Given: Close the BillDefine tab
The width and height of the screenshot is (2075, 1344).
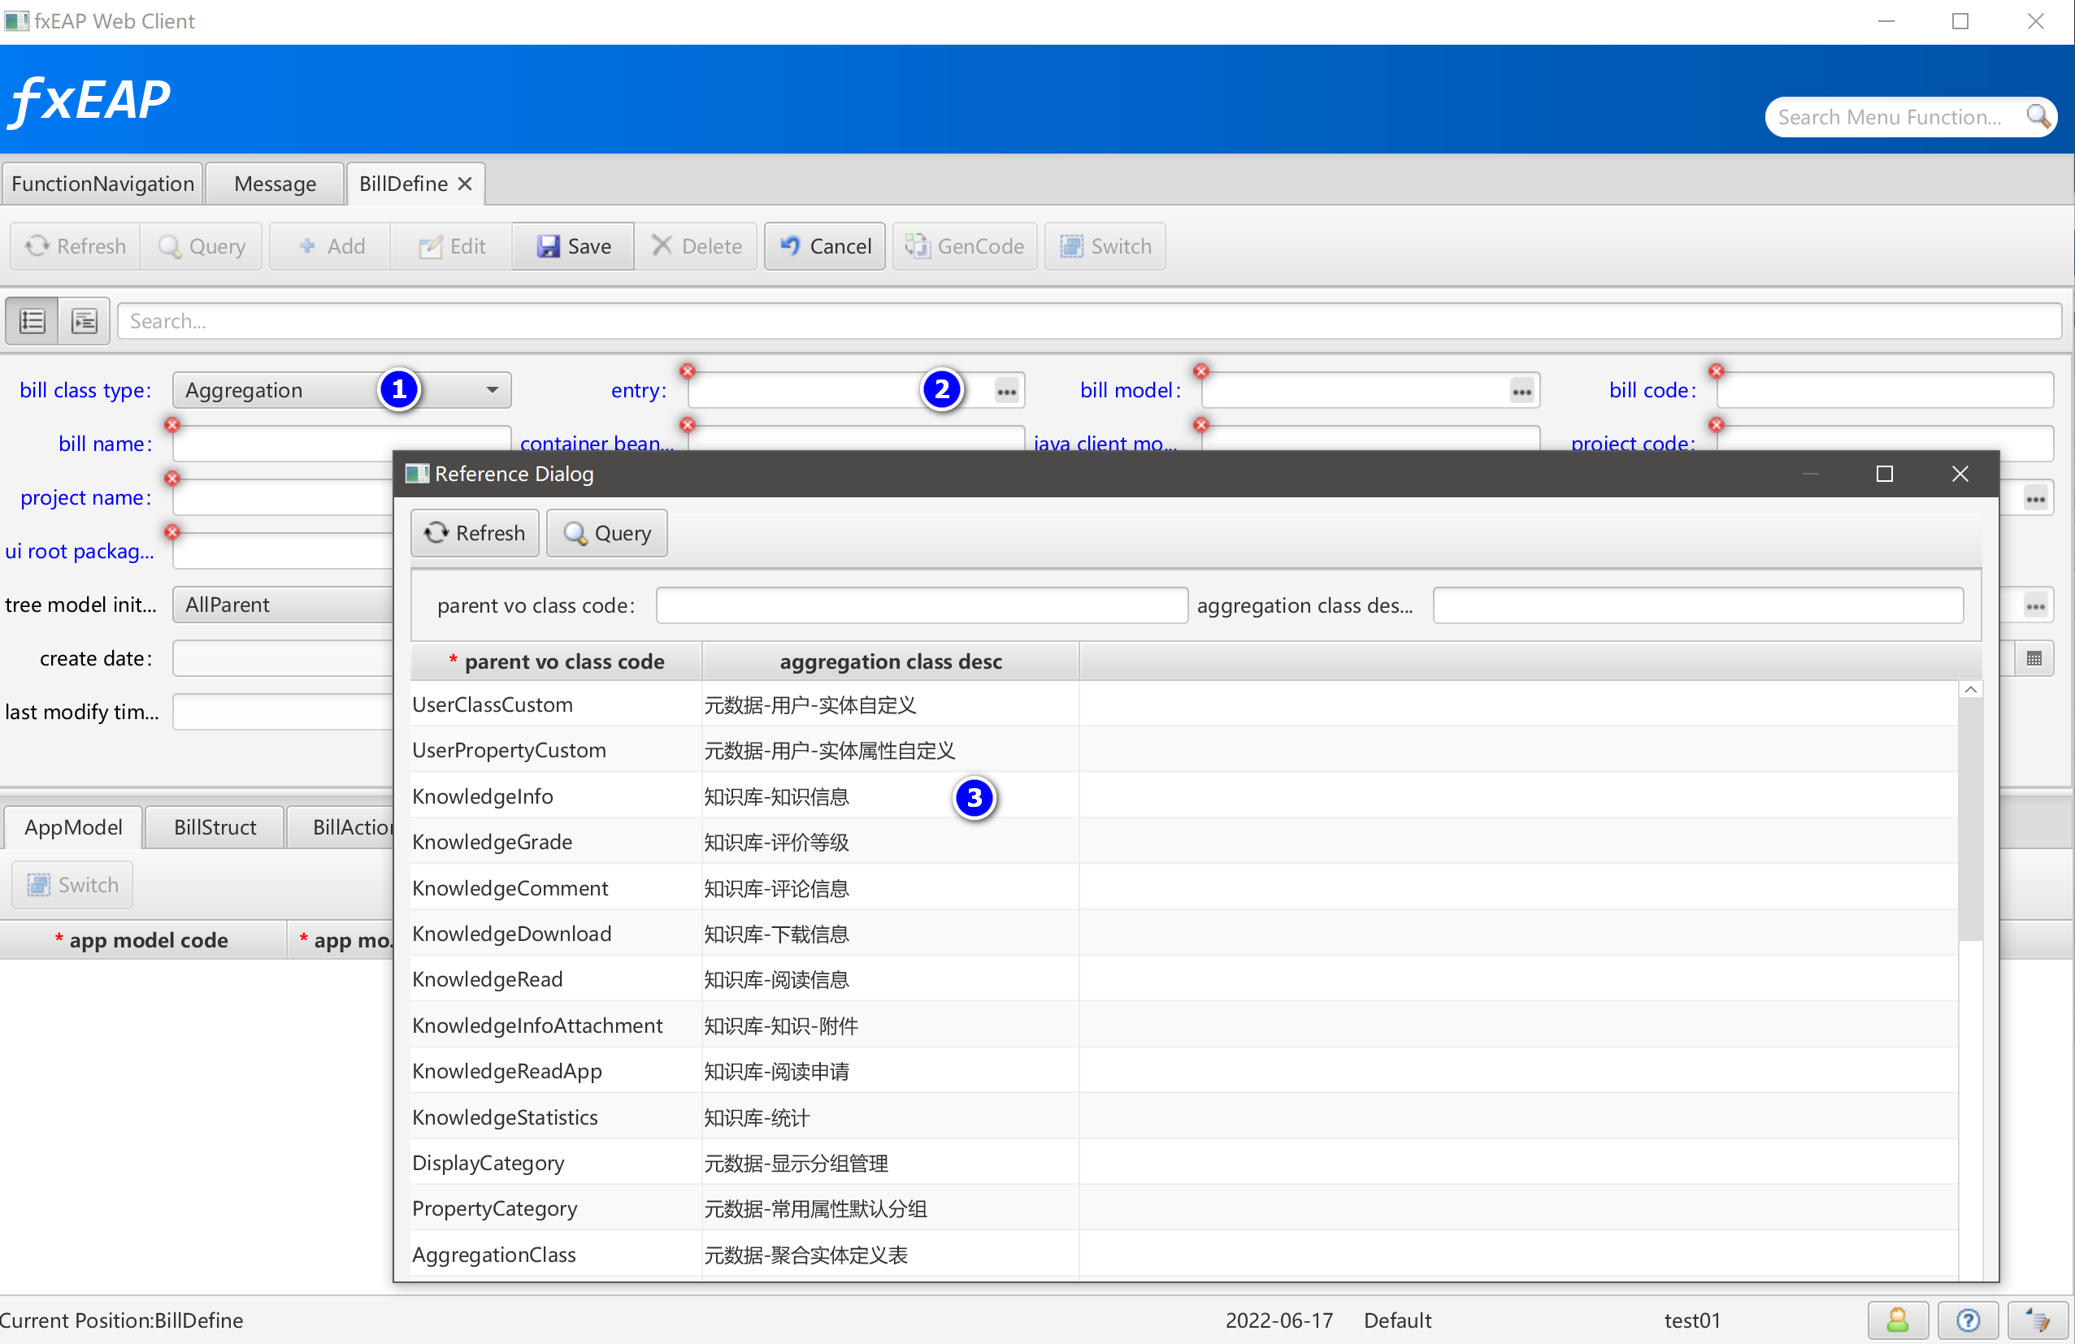Looking at the screenshot, I should 465,184.
